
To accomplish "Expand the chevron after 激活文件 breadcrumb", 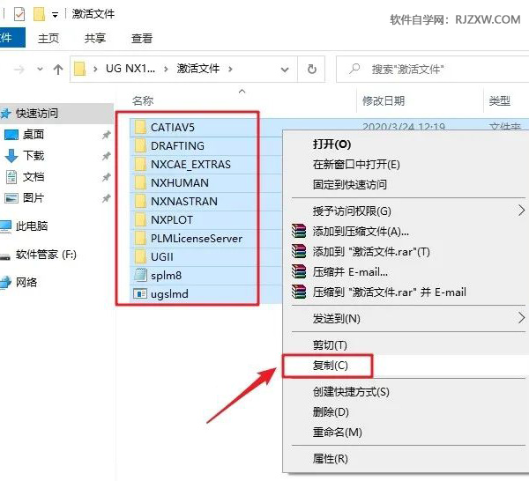I will point(230,69).
